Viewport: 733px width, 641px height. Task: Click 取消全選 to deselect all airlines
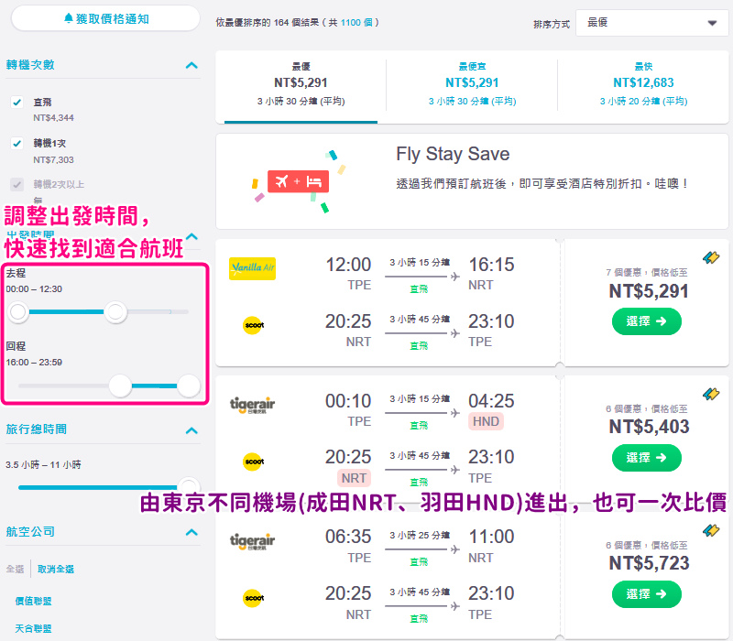56,569
